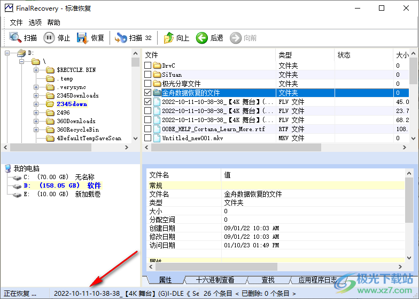
Task: Click the C: 70.00 GB drive icon
Action: coord(17,177)
